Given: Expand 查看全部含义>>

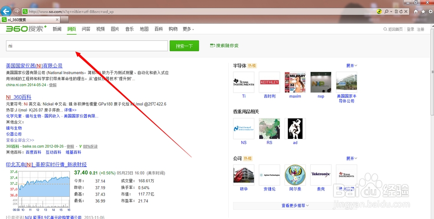Looking at the screenshot, I should tap(20, 140).
